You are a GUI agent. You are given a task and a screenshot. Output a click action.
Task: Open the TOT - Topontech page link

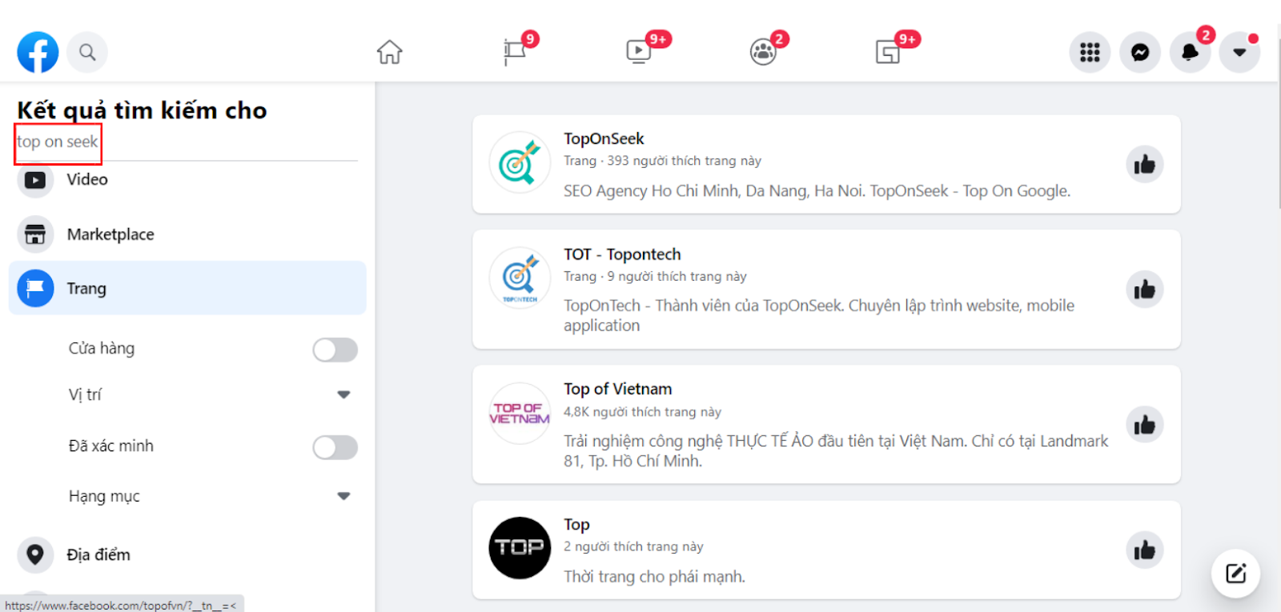point(622,254)
